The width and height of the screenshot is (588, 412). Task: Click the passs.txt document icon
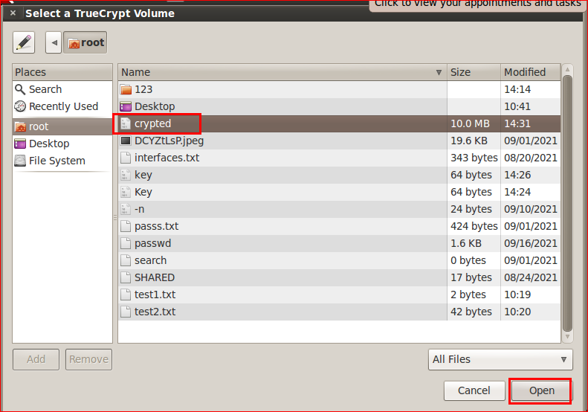coord(126,226)
